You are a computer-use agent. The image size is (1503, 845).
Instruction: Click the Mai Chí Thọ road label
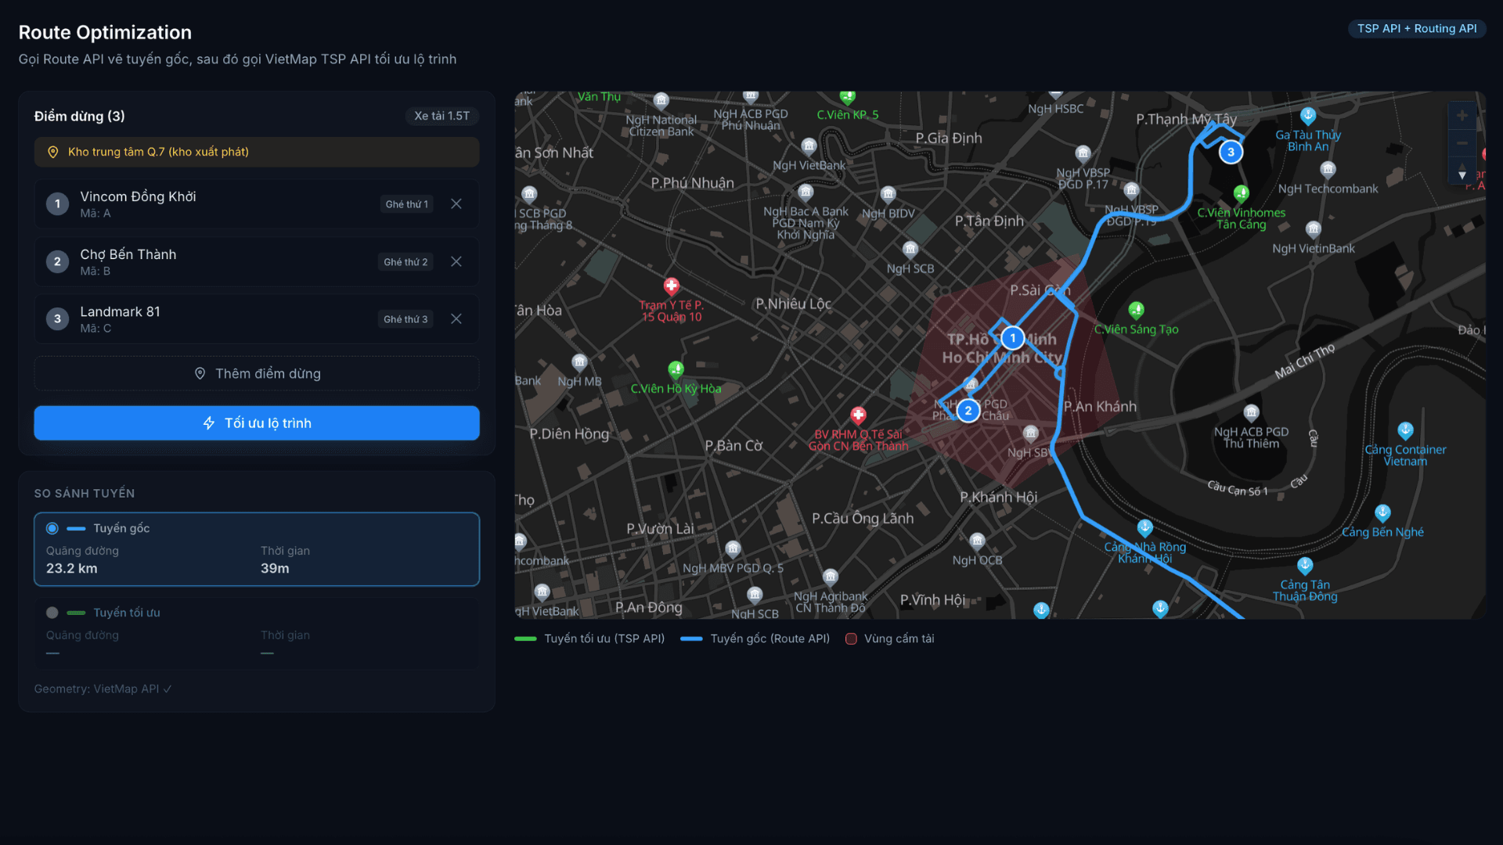(x=1305, y=361)
